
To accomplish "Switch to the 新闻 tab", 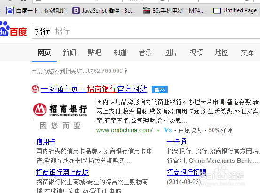I will (x=69, y=53).
